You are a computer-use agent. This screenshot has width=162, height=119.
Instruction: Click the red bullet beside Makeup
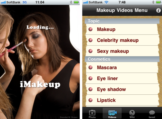click(90, 29)
